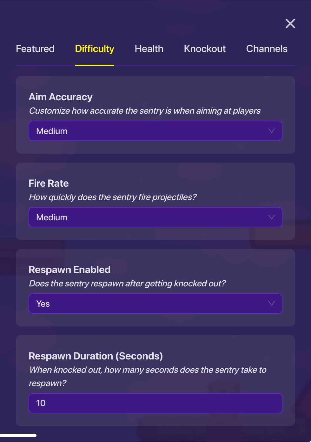The height and width of the screenshot is (442, 311).
Task: Click the Fire Rate heading
Action: pyautogui.click(x=49, y=183)
